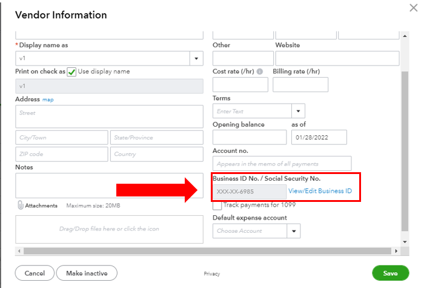Toggle the Use display name checkbox
The width and height of the screenshot is (421, 288).
click(x=71, y=72)
